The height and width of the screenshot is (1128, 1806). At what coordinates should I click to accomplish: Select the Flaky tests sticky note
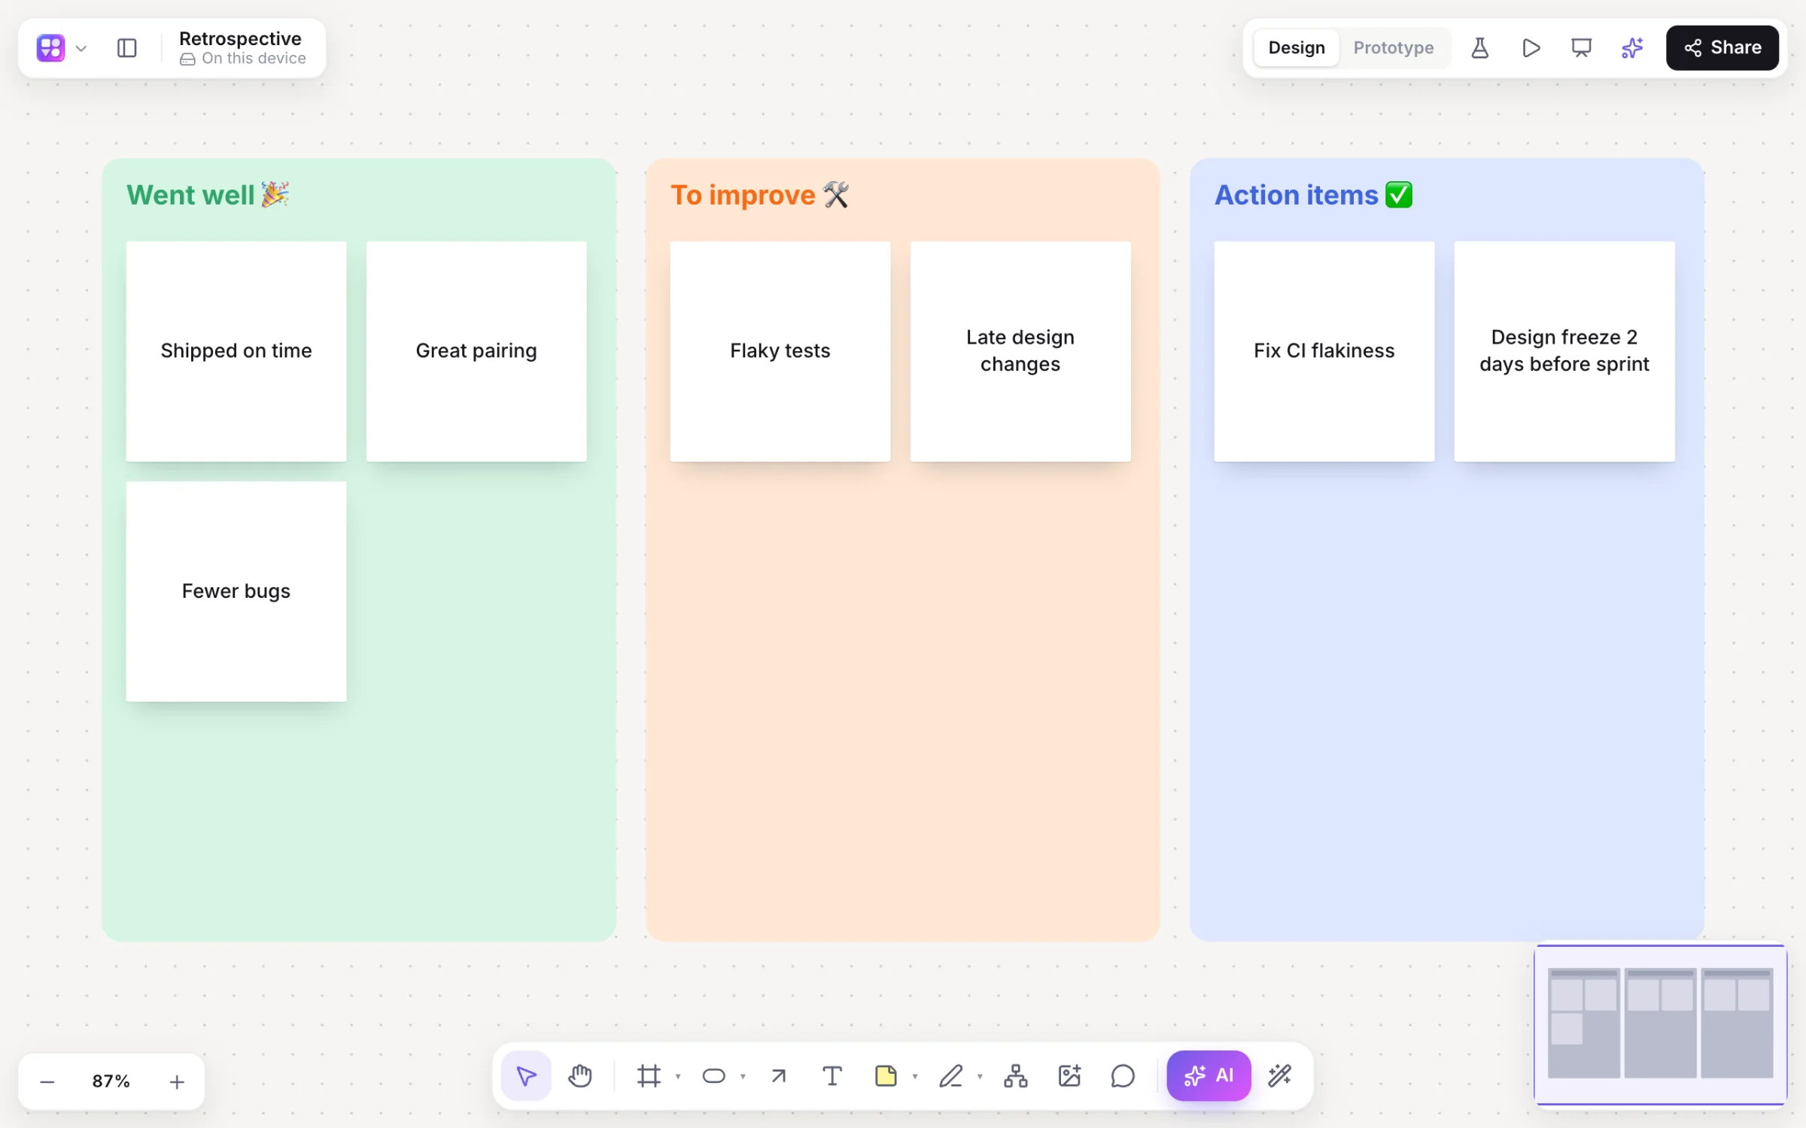(780, 351)
